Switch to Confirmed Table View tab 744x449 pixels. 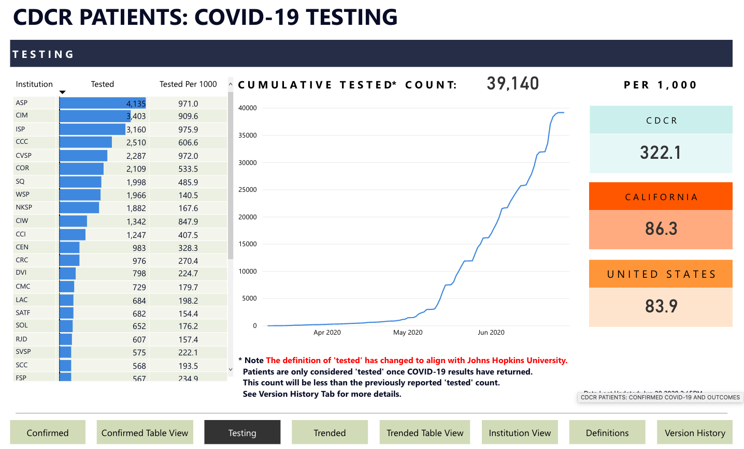pos(145,432)
